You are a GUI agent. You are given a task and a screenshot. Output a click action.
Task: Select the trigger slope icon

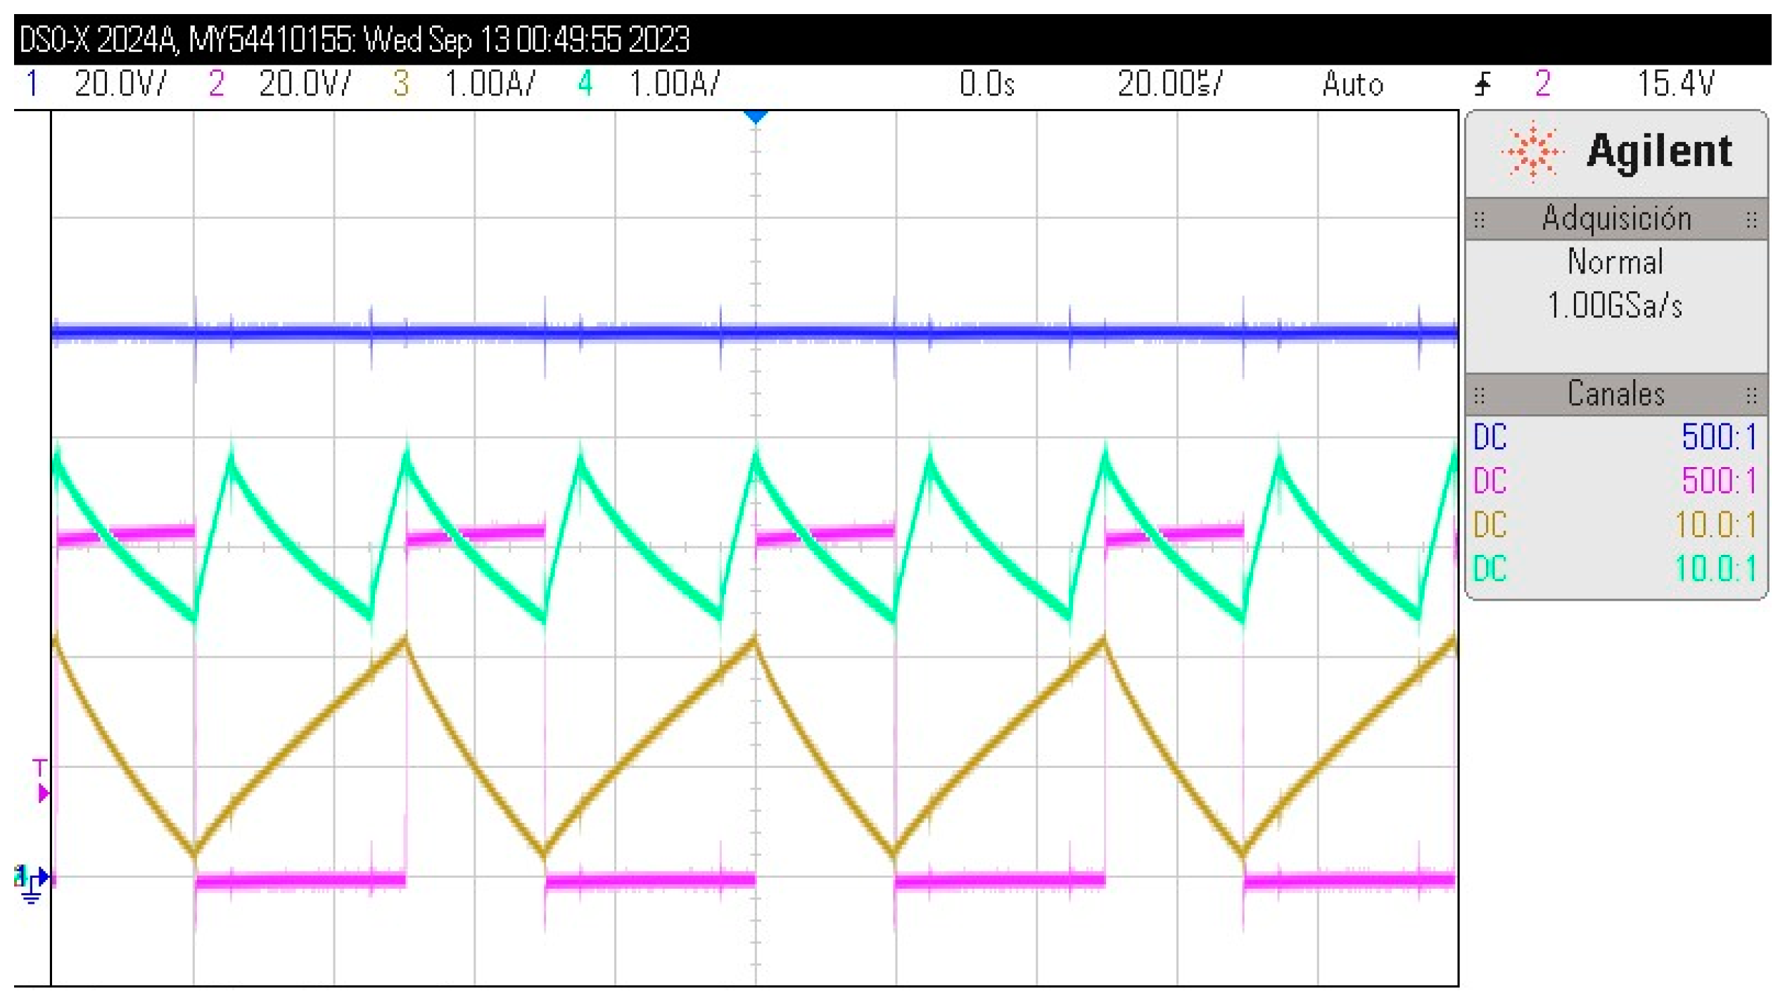tap(1484, 85)
